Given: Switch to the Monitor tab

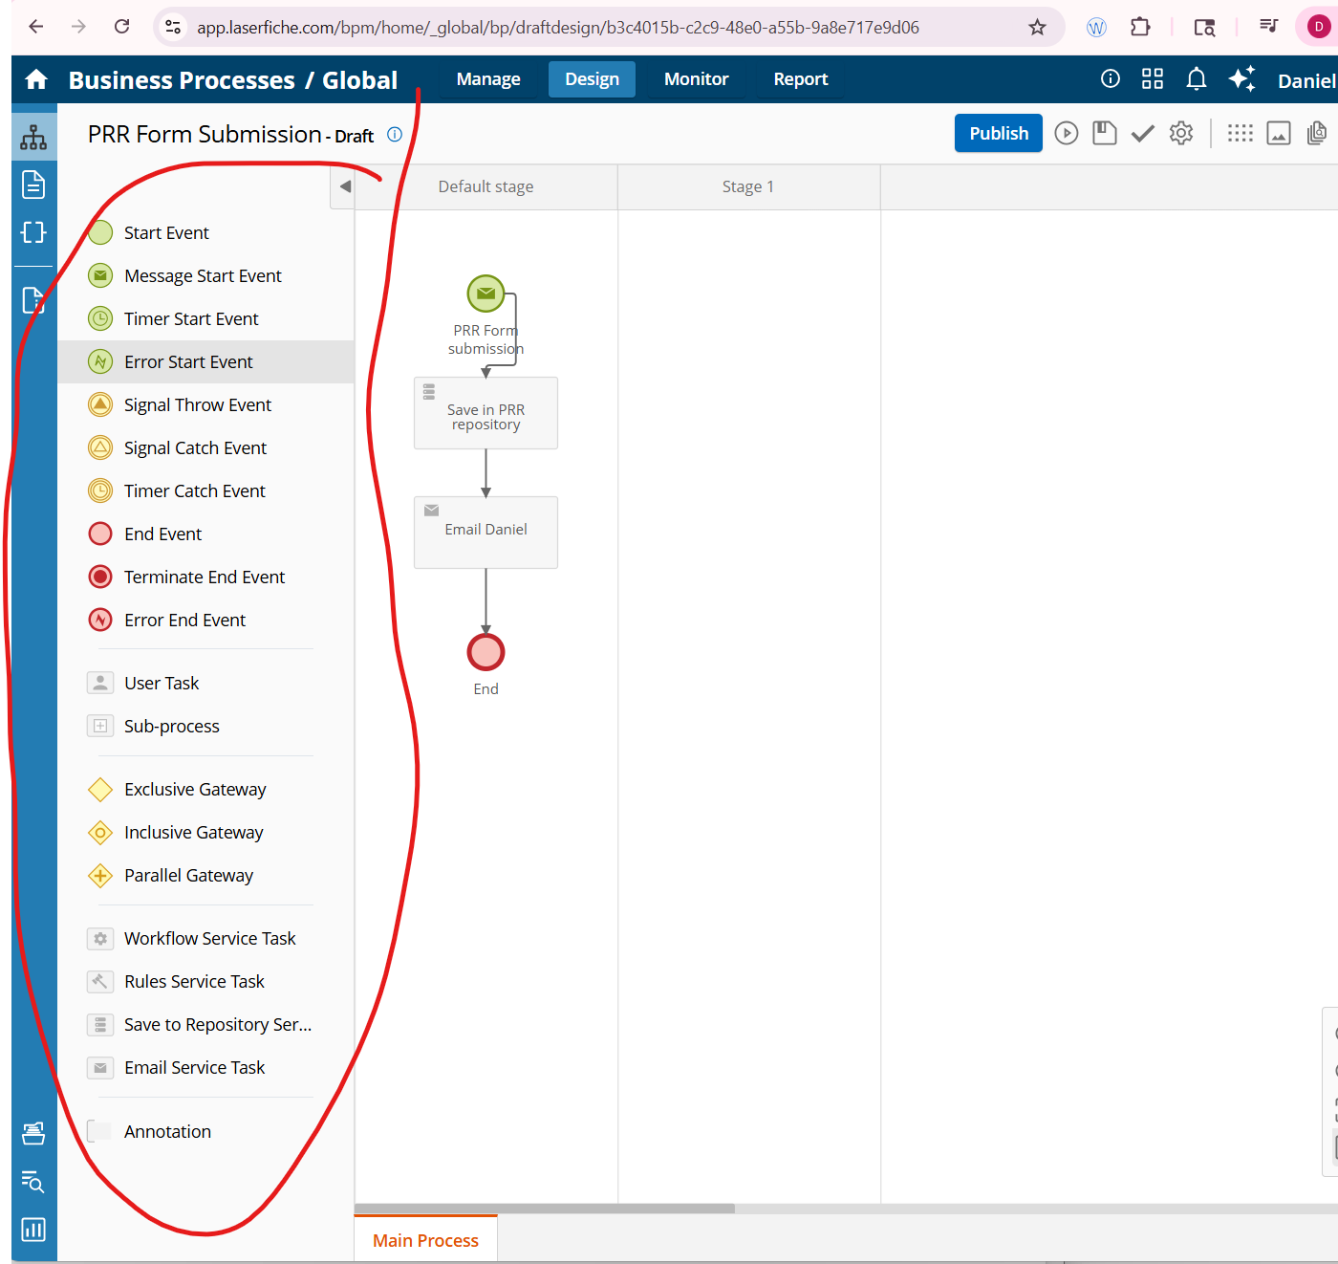Looking at the screenshot, I should tap(697, 79).
